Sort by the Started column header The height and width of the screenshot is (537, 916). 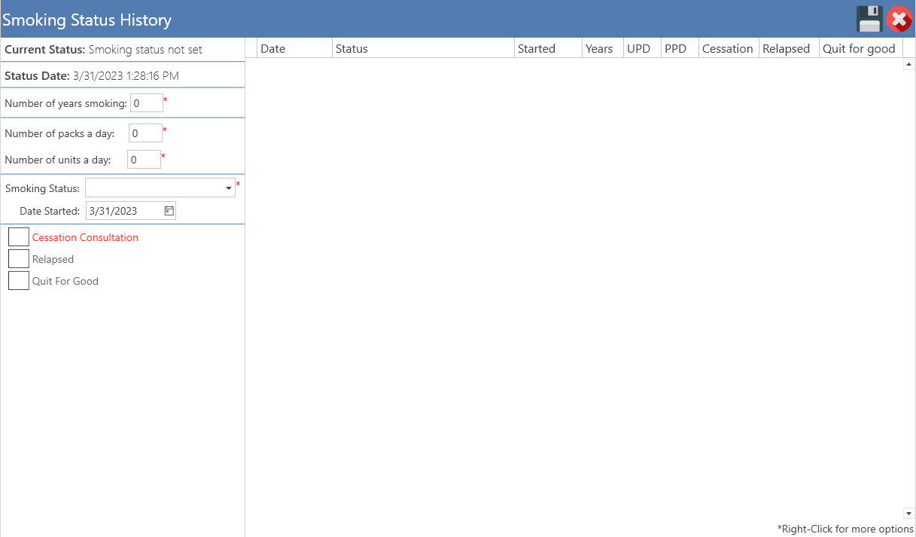click(548, 48)
